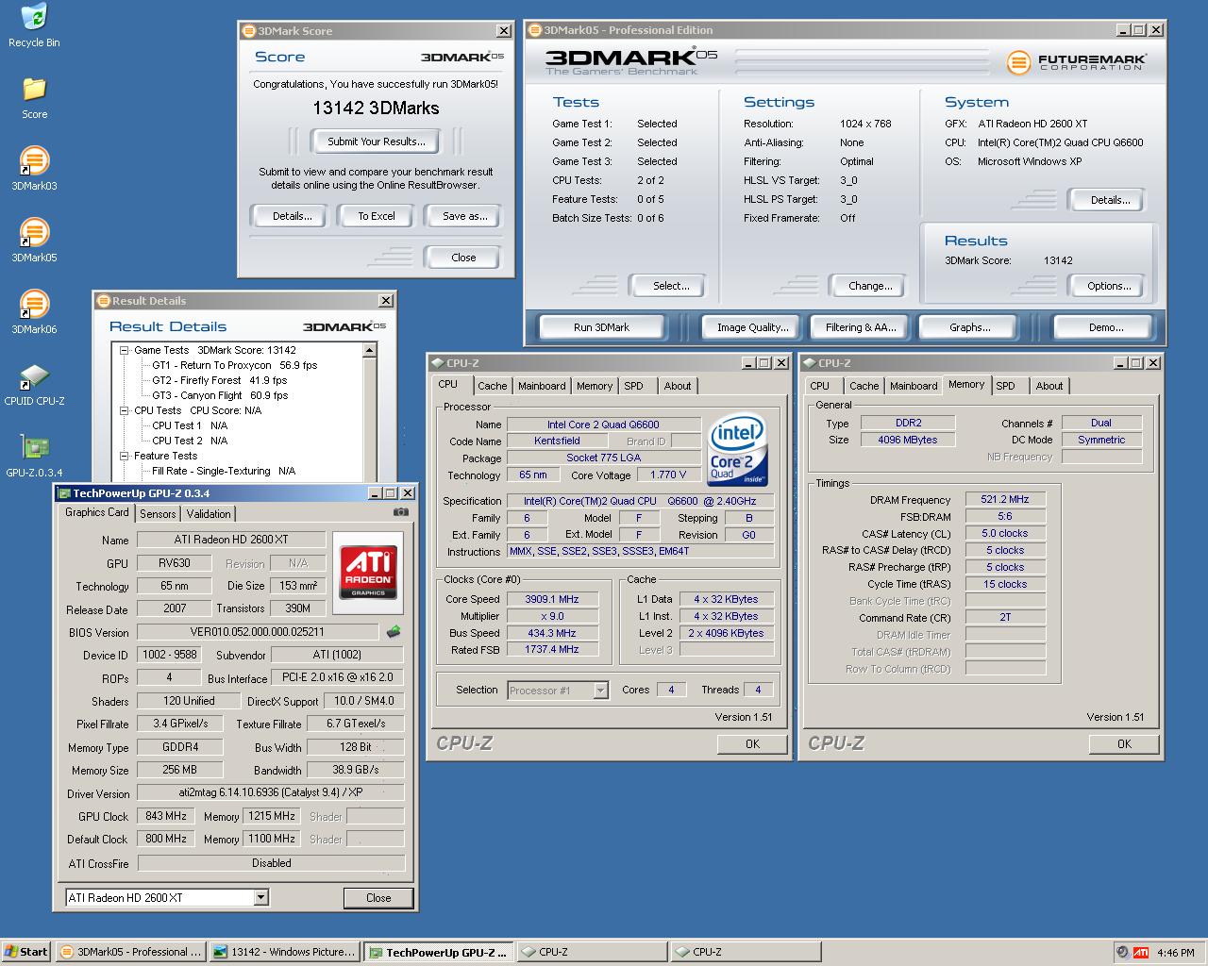Click the Intel Core 2 Quad logo
This screenshot has width=1208, height=966.
tap(737, 449)
